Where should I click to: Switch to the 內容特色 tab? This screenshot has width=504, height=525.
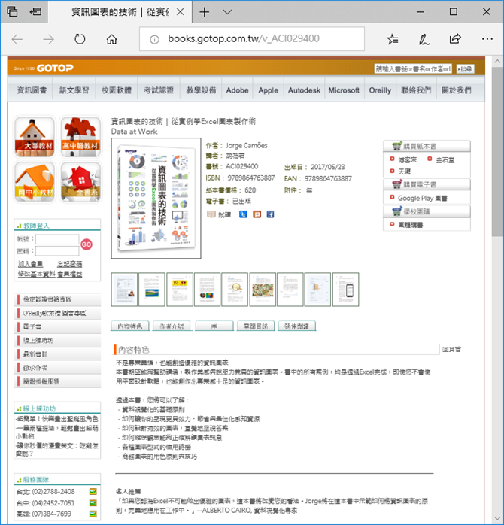[130, 326]
